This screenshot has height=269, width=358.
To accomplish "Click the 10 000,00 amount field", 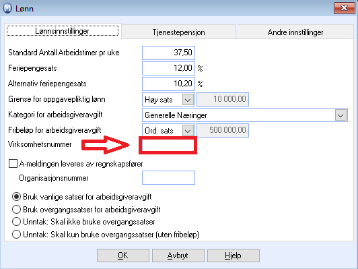I will (x=223, y=99).
